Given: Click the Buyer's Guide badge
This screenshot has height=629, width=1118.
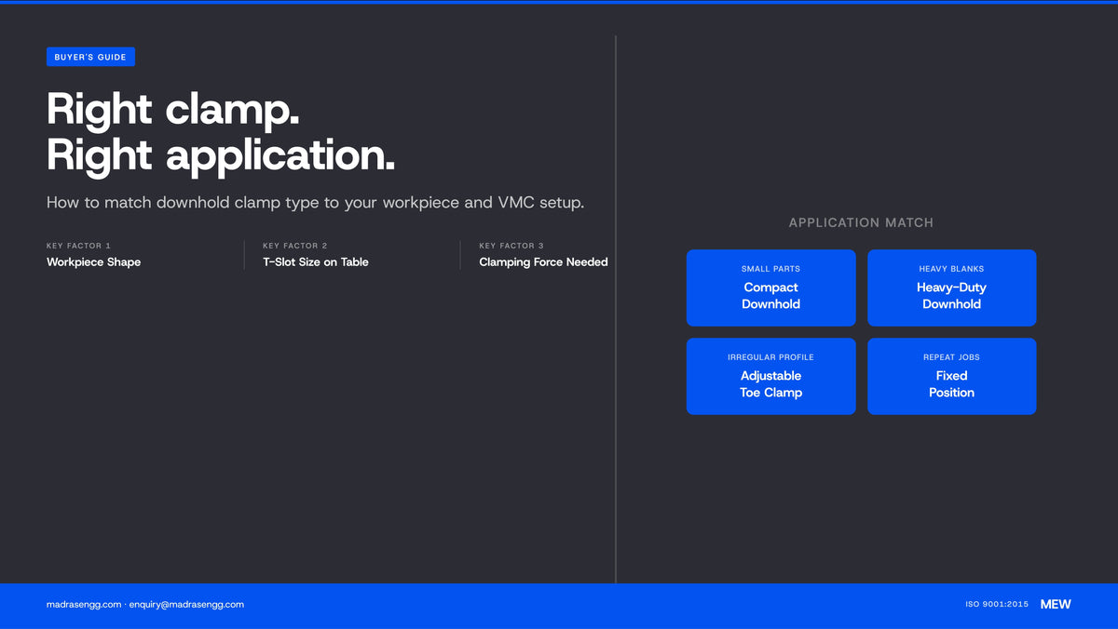Looking at the screenshot, I should 90,57.
